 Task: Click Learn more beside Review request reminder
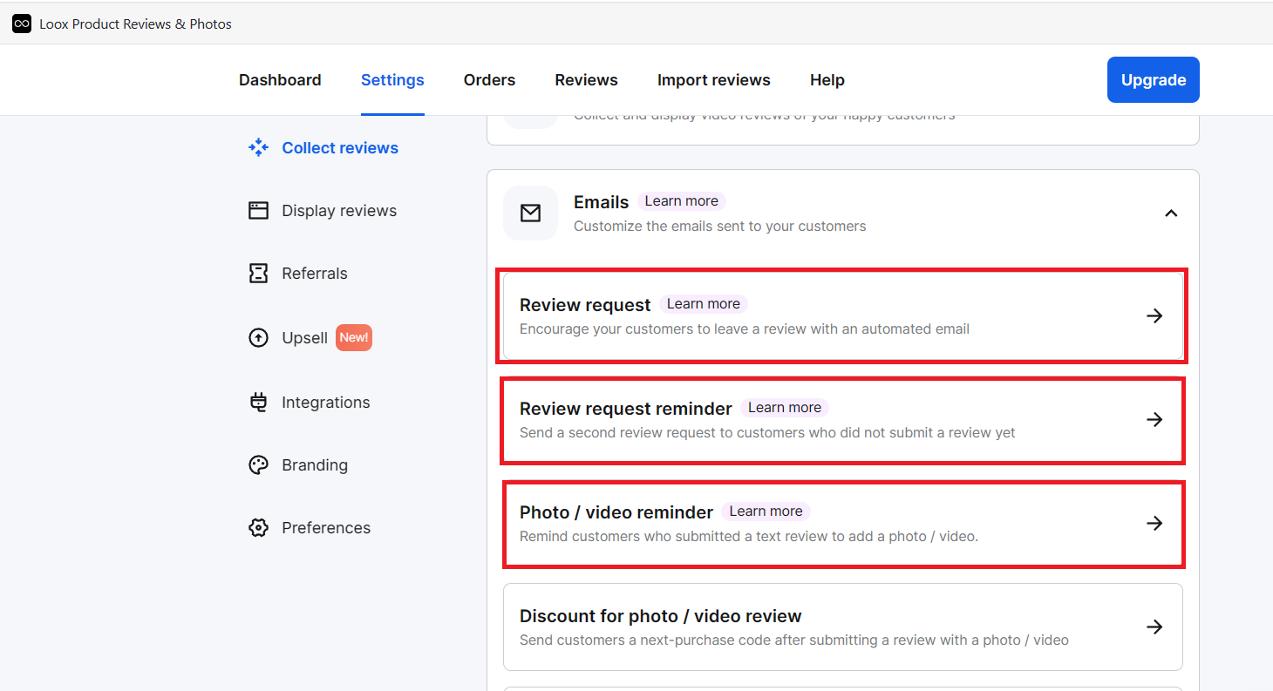784,408
